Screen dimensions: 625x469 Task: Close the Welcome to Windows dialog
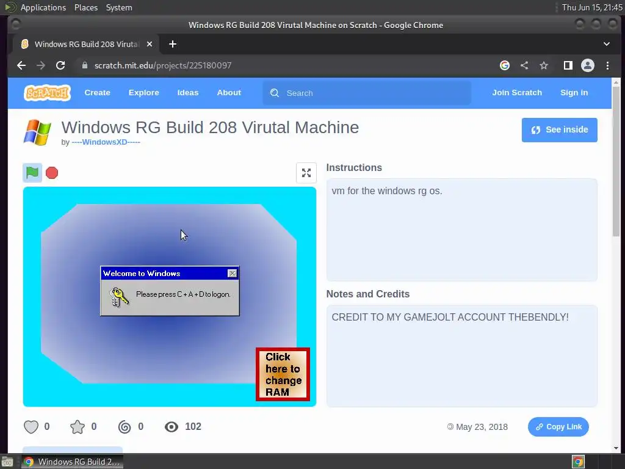click(232, 273)
